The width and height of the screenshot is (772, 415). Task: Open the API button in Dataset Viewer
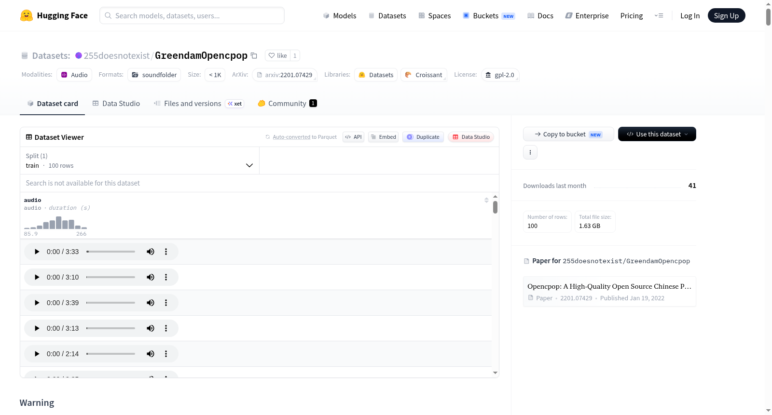click(353, 137)
